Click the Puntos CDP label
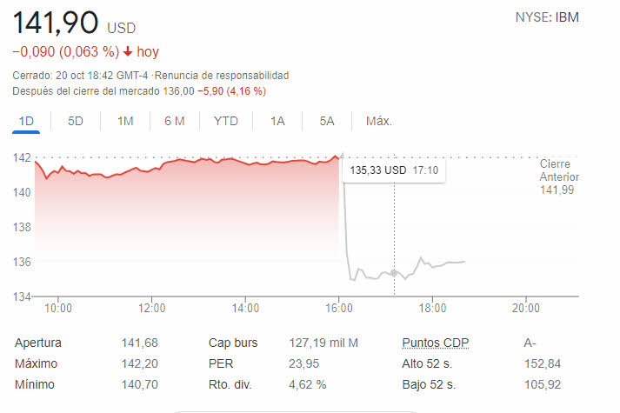The width and height of the screenshot is (620, 413). pos(435,343)
